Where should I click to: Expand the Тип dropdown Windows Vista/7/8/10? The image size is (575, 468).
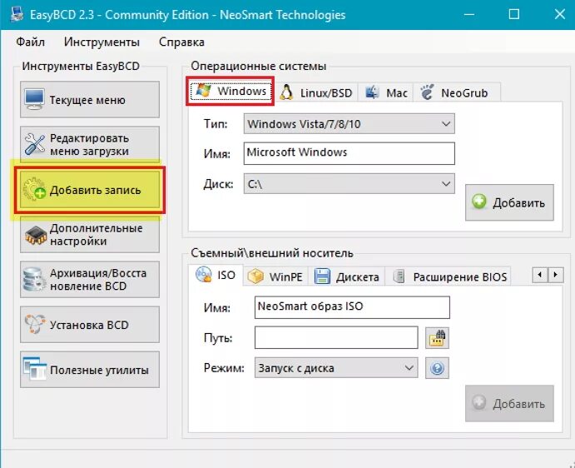point(349,124)
